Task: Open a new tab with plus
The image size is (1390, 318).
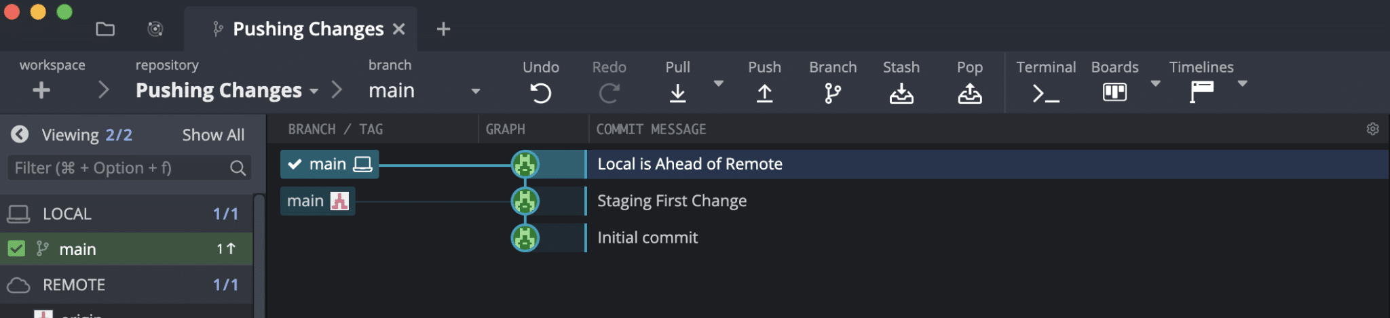Action: [x=443, y=29]
